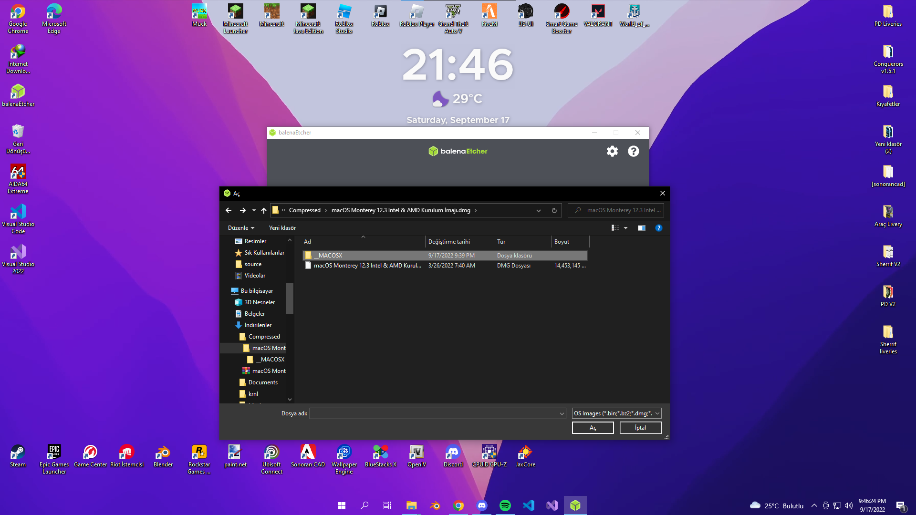916x515 pixels.
Task: Open balenaEtcher settings gear icon
Action: (612, 151)
